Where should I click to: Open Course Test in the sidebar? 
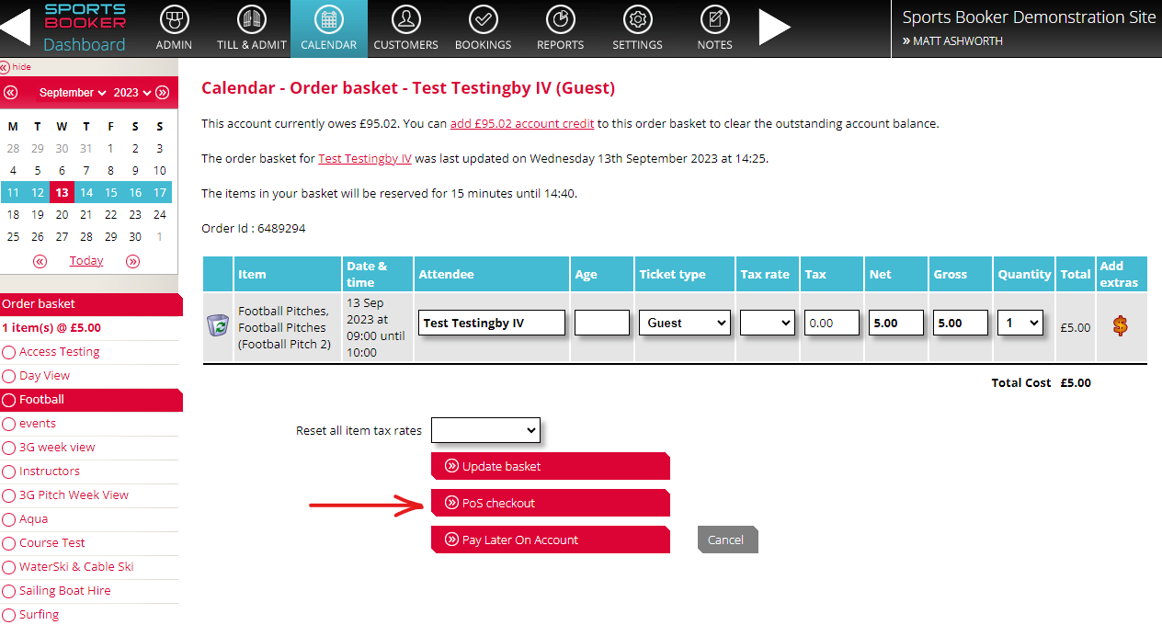51,543
